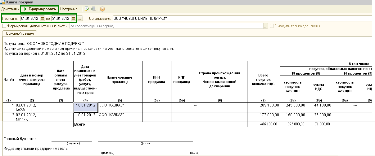The width and height of the screenshot is (375, 156).
Task: Click header Дата оплаты счета-фактуры продавца
Action: [x=61, y=80]
